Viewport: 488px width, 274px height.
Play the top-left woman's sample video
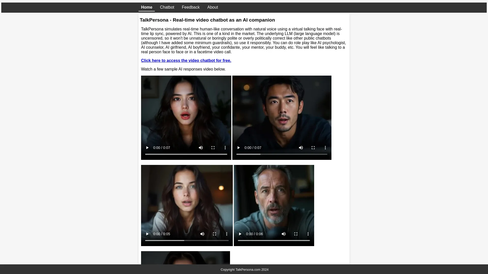click(147, 147)
